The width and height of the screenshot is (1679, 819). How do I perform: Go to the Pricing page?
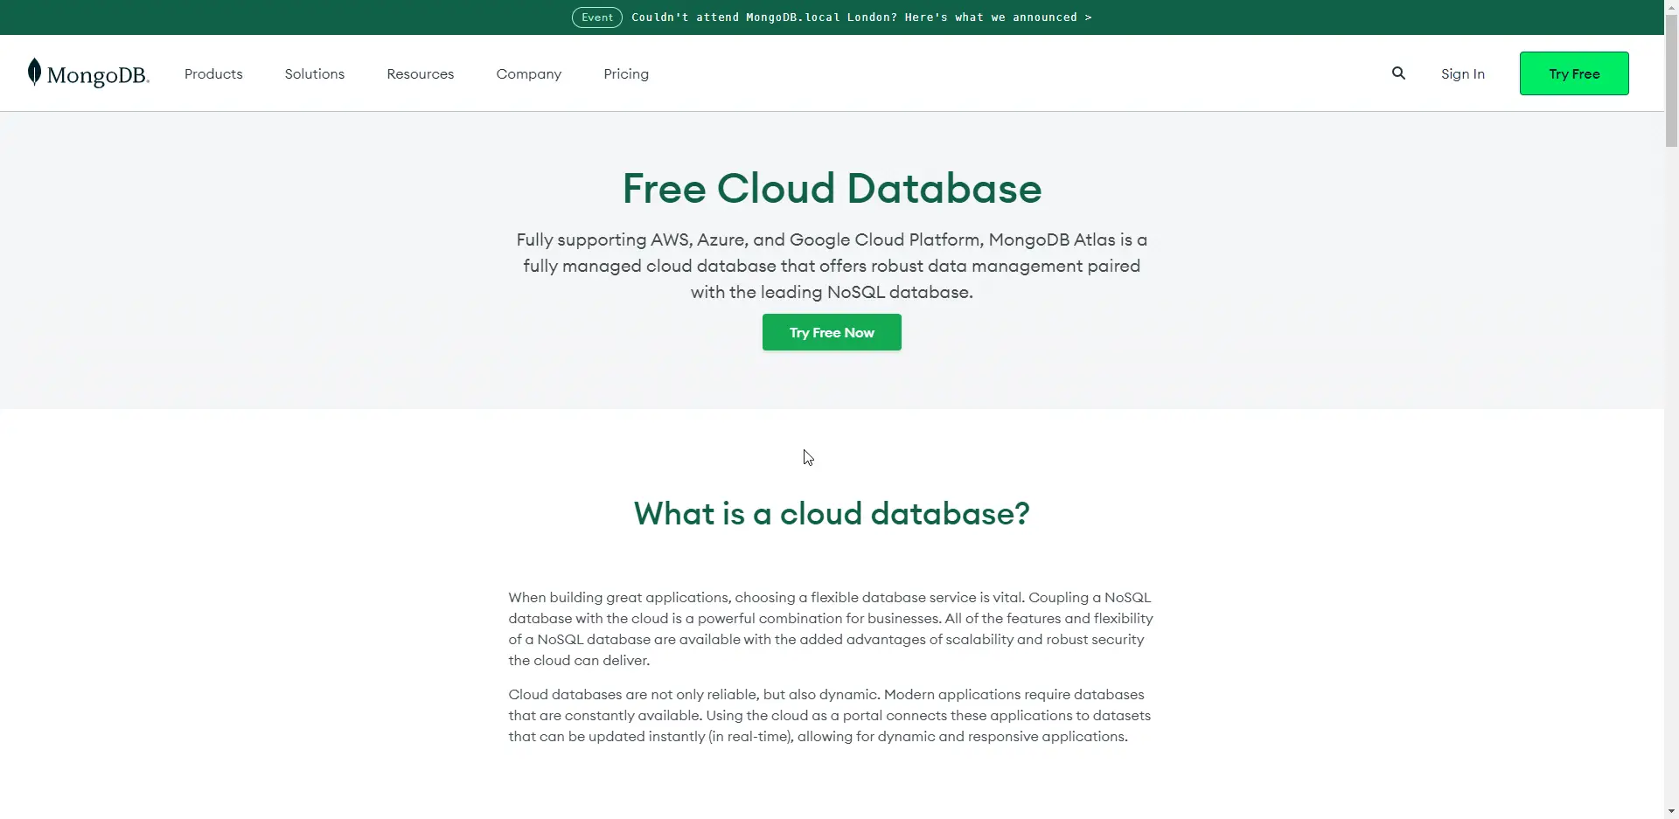626,74
